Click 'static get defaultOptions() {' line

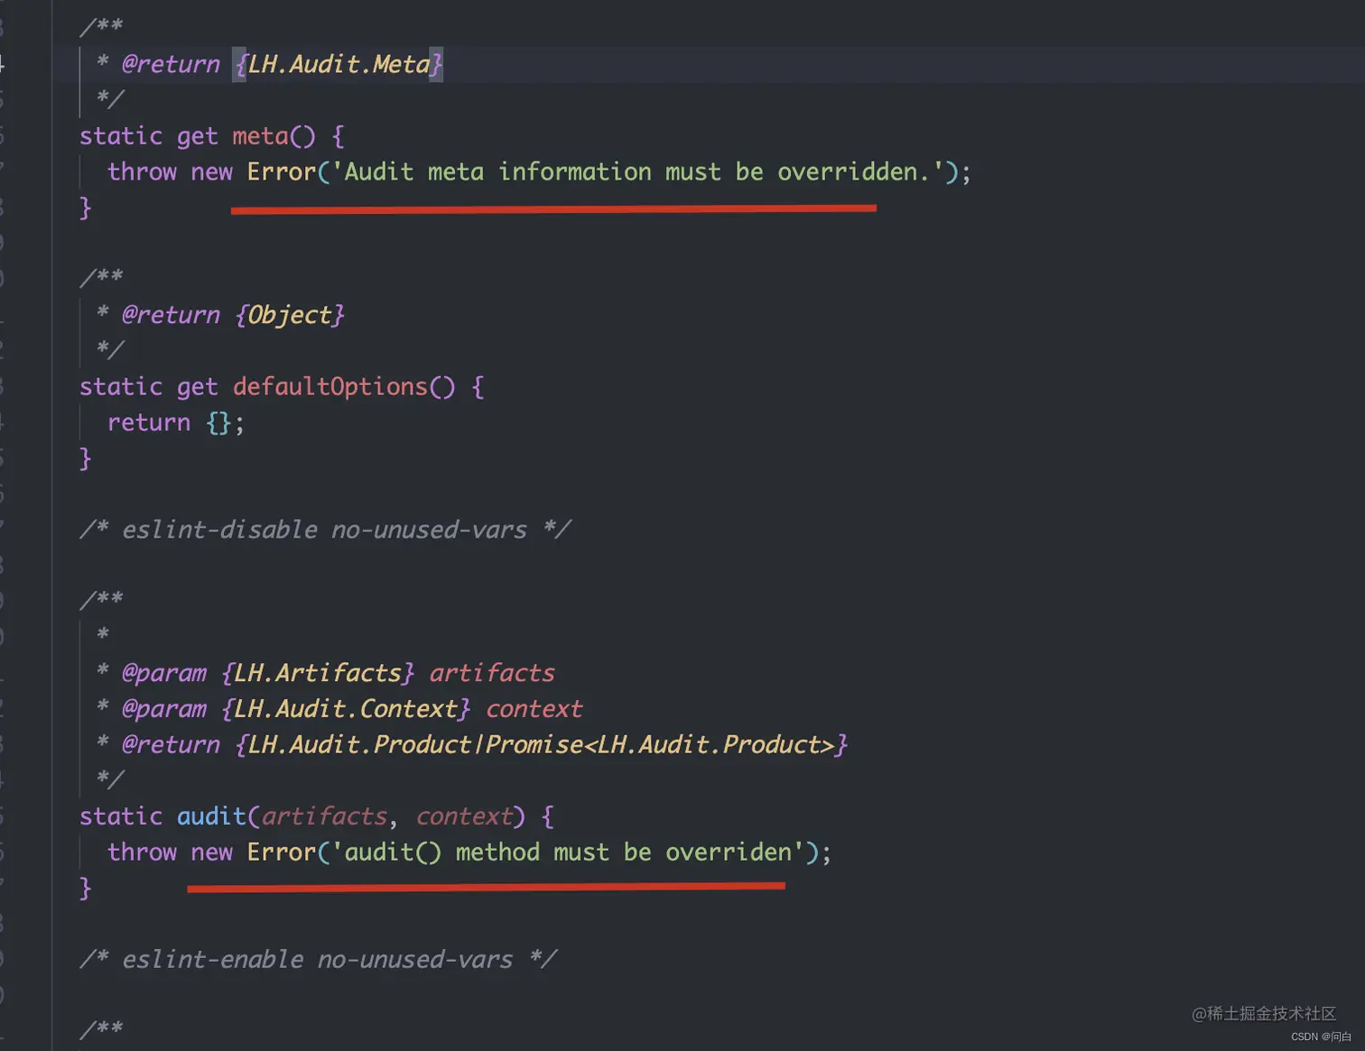[x=282, y=387]
